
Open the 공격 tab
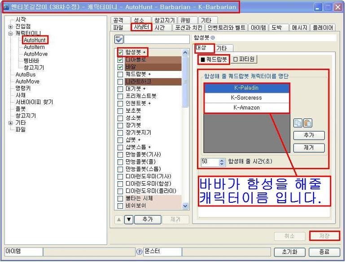tap(120, 20)
